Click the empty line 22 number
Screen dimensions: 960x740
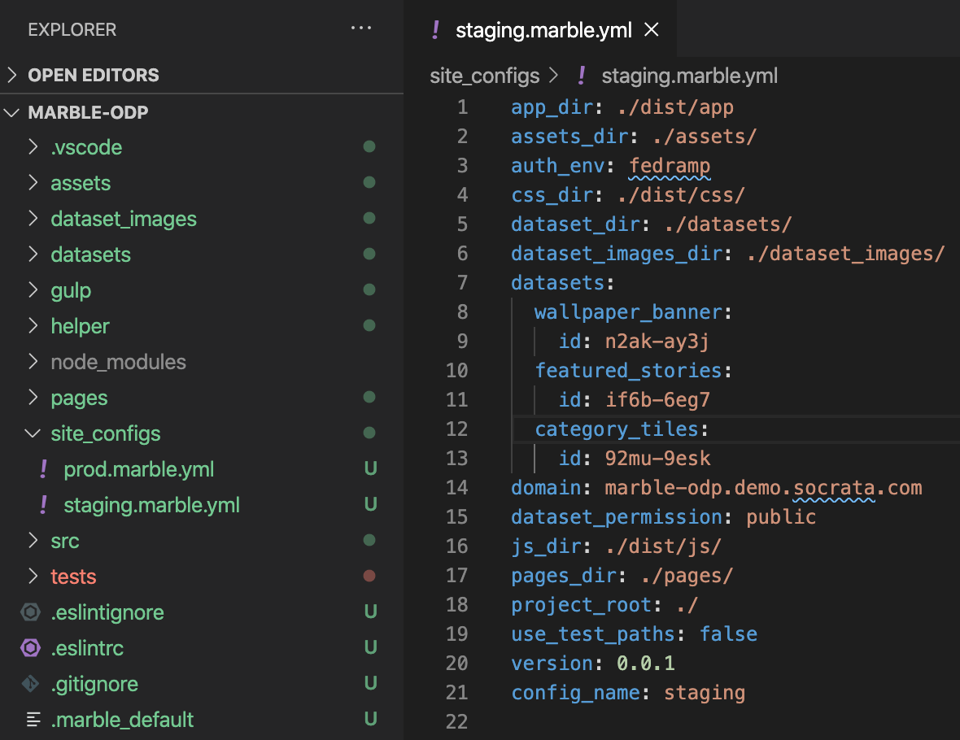(x=456, y=721)
